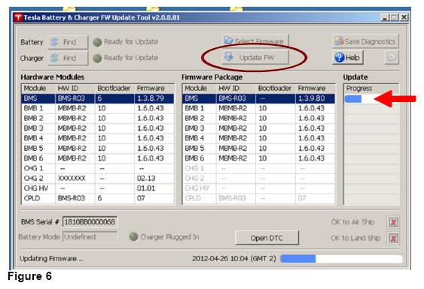Image resolution: width=424 pixels, height=289 pixels.
Task: Click the Select Firmware button
Action: click(x=255, y=41)
